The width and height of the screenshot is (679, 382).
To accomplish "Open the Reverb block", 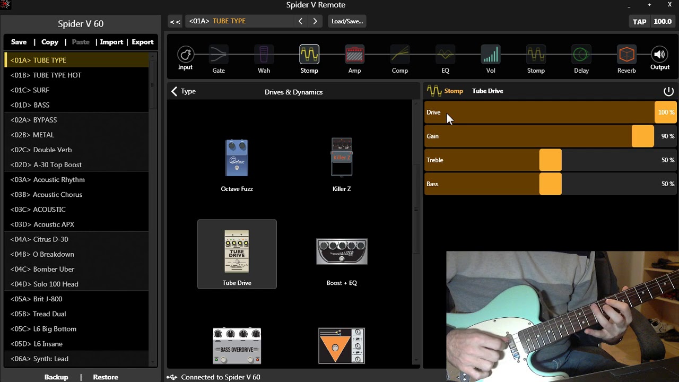I will click(x=626, y=59).
